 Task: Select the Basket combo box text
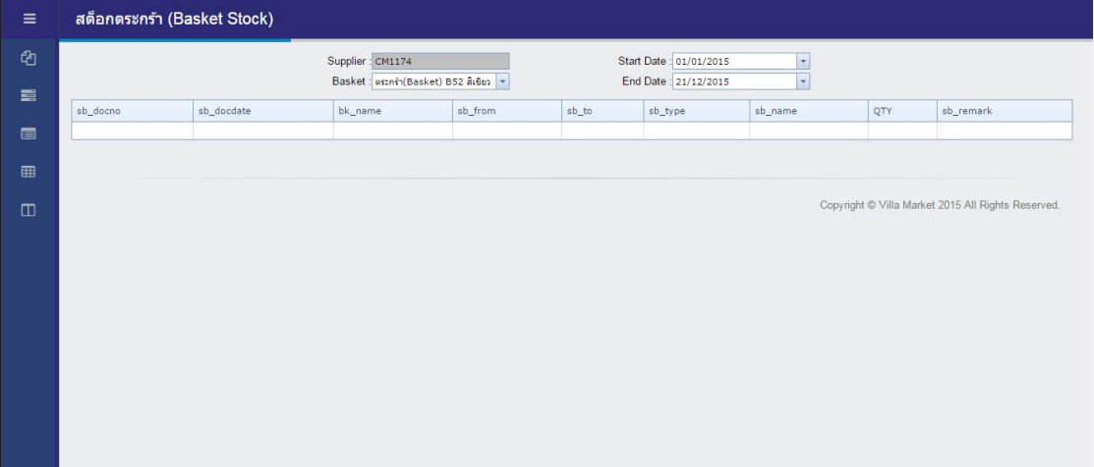(432, 81)
